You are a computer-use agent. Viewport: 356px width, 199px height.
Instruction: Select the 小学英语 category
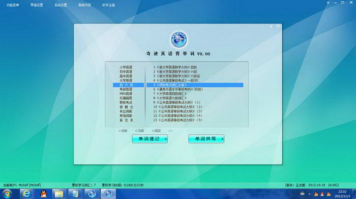tap(126, 67)
